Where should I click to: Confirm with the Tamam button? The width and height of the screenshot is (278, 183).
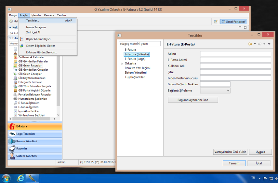(234, 163)
